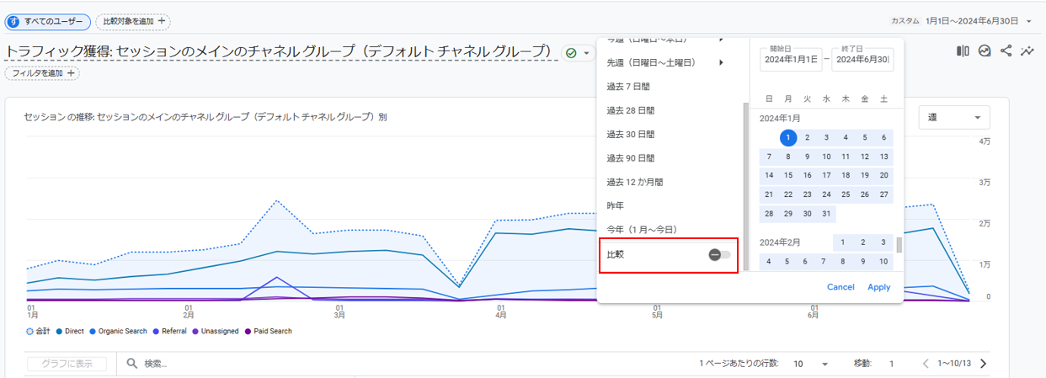Image resolution: width=1046 pixels, height=378 pixels.
Task: Expand the 先週 submenu arrow
Action: click(x=721, y=62)
